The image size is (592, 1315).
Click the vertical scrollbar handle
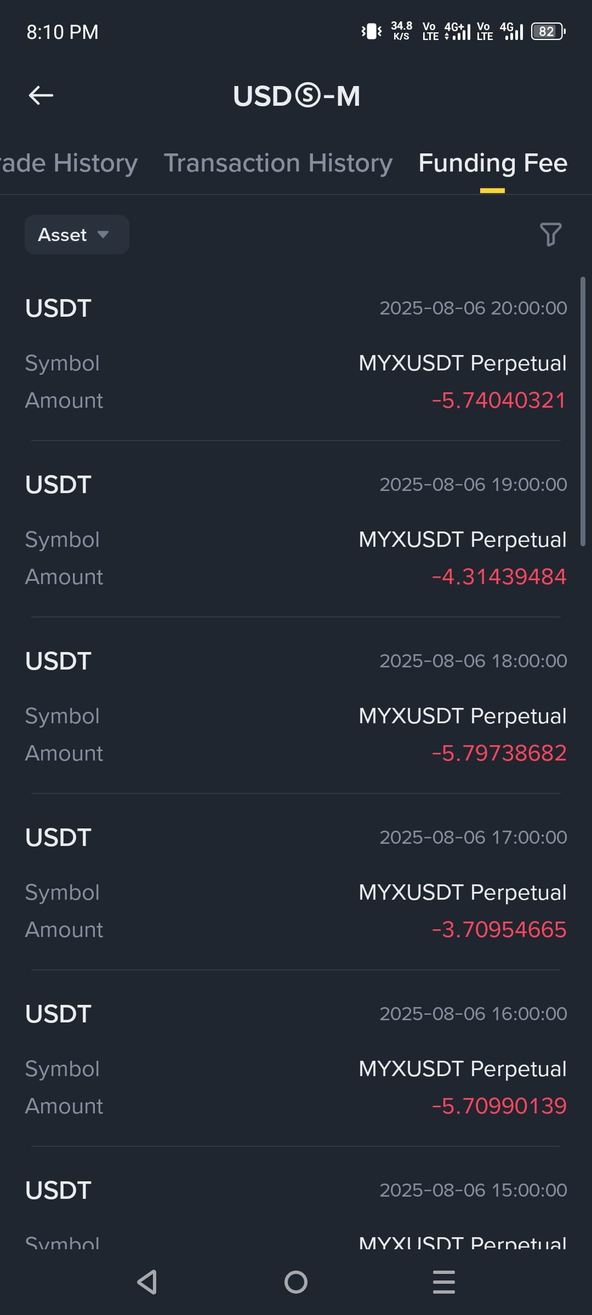(583, 411)
